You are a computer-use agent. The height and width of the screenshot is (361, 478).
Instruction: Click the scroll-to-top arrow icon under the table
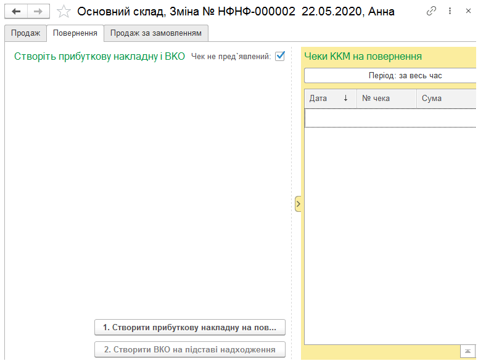coord(468,351)
